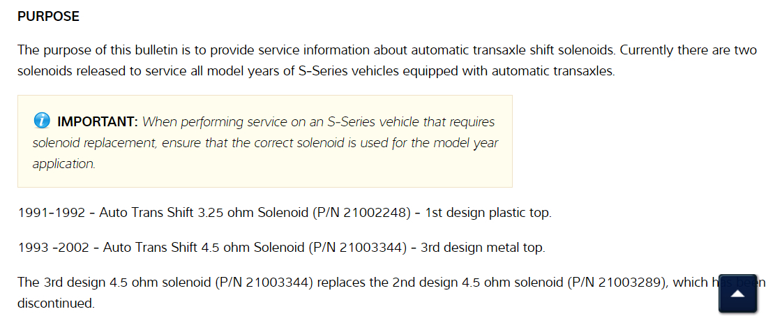Image resolution: width=775 pixels, height=323 pixels.
Task: Click the blue info icon
Action: click(x=42, y=121)
